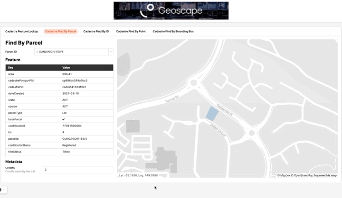Open the Mapbox attribution link
This screenshot has height=198, width=342.
click(x=284, y=175)
